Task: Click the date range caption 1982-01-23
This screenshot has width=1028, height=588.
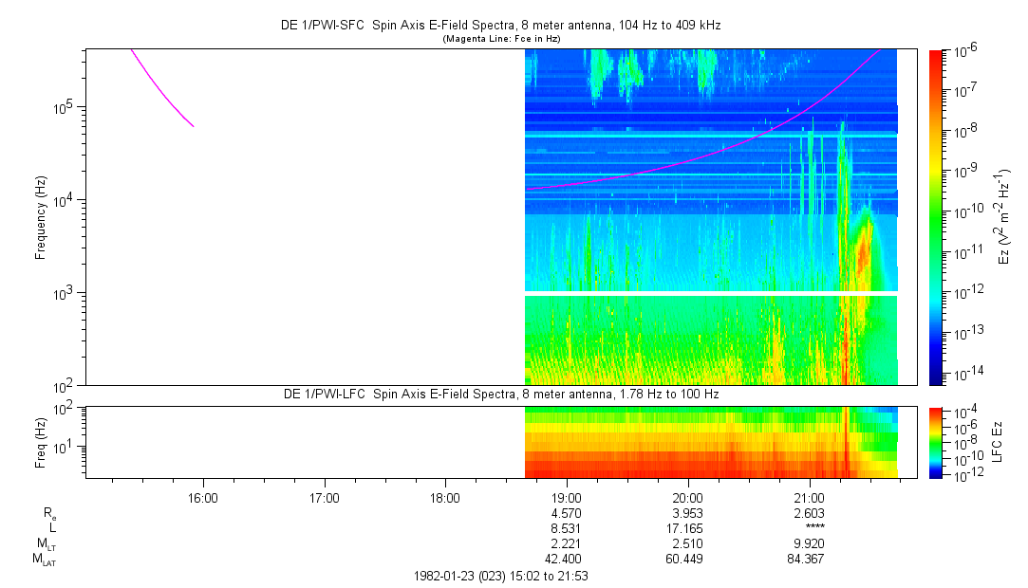Action: click(x=502, y=576)
